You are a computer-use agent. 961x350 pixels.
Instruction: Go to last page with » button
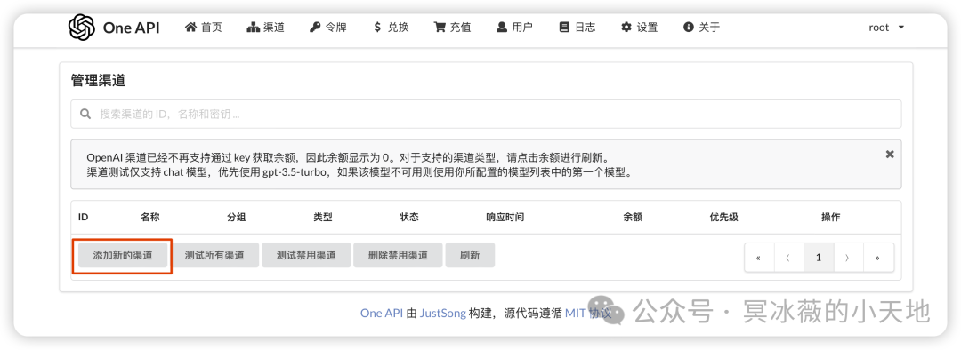[x=877, y=258]
